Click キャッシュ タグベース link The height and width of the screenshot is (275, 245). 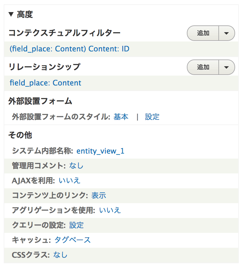72,240
